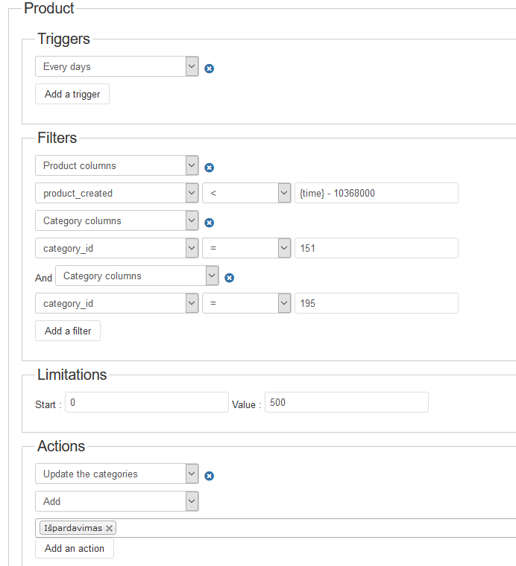This screenshot has width=516, height=566.
Task: Click the category value field with 195
Action: point(376,303)
